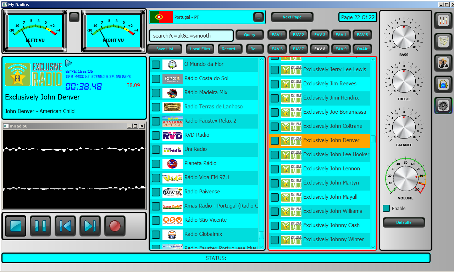Skip to the previous station
454x272 pixels.
(65, 226)
